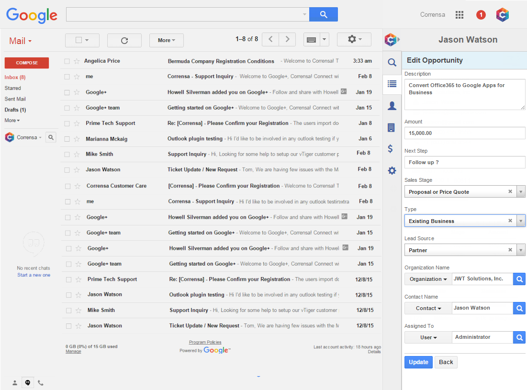
Task: Search assigned user using lookup icon
Action: click(x=519, y=337)
